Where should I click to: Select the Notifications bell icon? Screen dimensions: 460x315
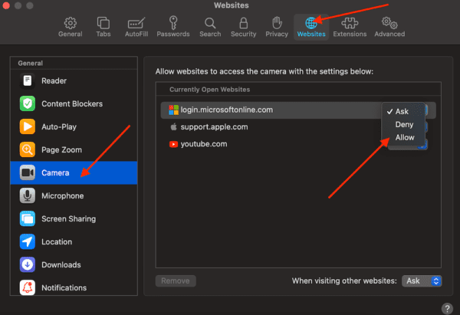(x=28, y=287)
